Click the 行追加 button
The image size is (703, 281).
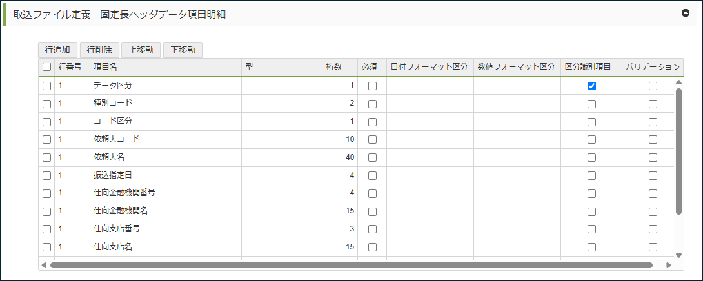coord(57,50)
